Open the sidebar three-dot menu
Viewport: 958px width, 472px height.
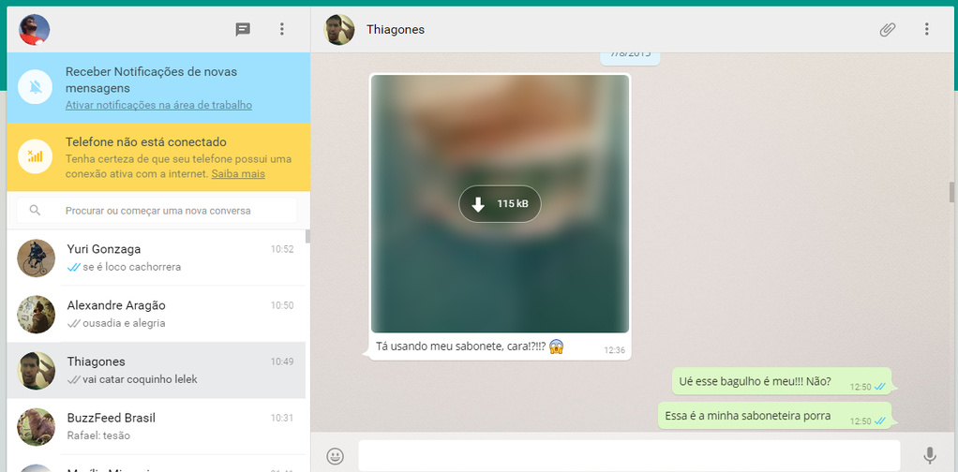point(281,29)
